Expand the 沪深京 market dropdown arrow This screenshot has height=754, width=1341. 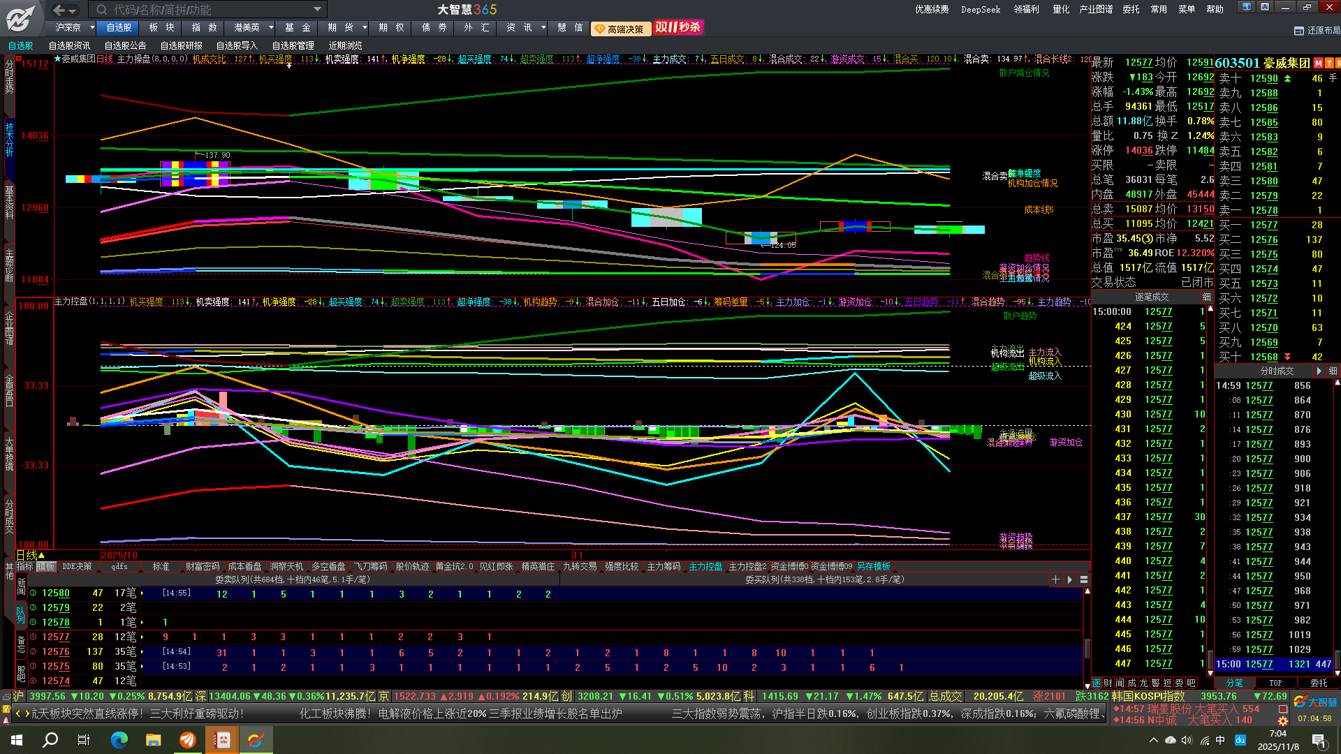point(92,28)
